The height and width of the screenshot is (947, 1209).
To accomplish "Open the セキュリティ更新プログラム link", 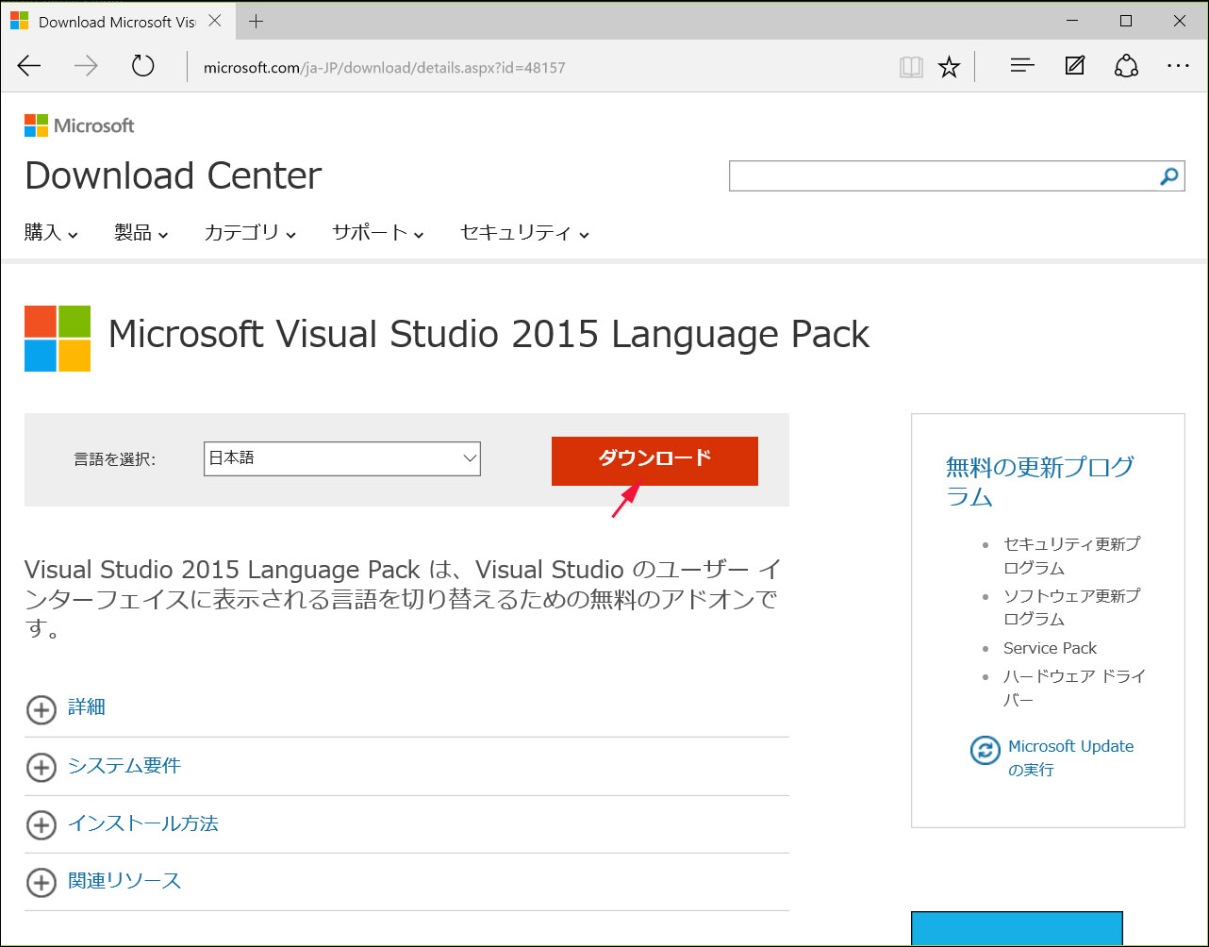I will [1071, 556].
